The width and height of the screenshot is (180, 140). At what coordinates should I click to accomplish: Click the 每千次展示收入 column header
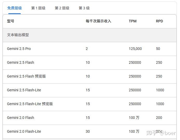98,21
